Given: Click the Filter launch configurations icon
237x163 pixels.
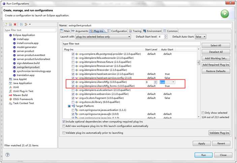Looking at the screenshot, I should (26, 24).
